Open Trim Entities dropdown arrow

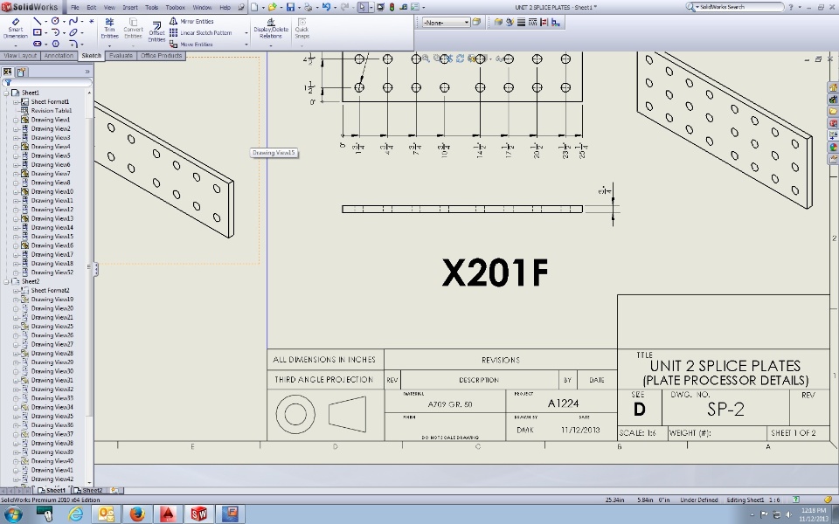(x=109, y=45)
